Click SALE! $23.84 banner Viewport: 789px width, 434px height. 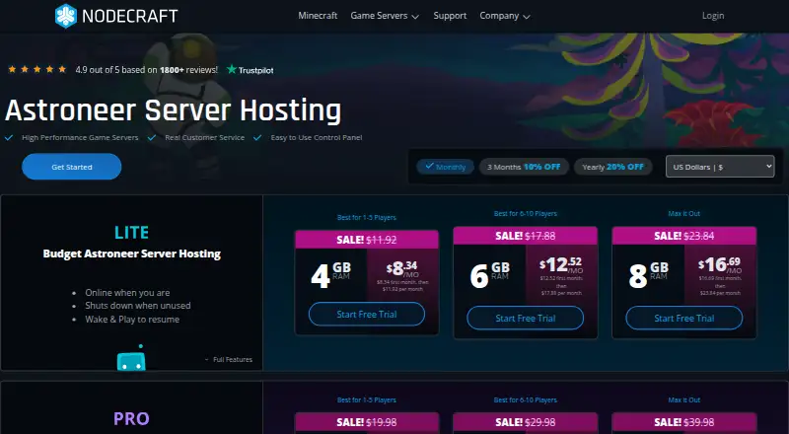coord(684,236)
